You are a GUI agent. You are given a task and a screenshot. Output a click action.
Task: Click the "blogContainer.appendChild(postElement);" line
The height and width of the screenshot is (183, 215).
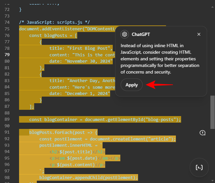88,178
